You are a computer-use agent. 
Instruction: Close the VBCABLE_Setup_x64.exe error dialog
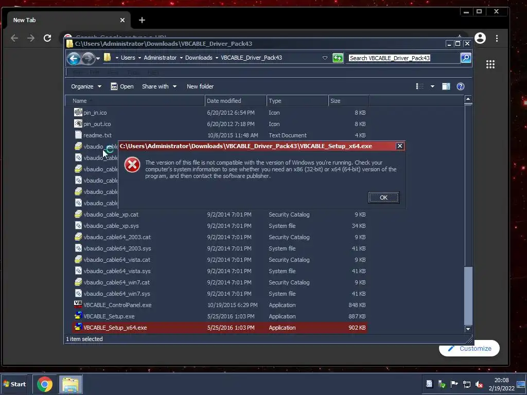point(399,146)
